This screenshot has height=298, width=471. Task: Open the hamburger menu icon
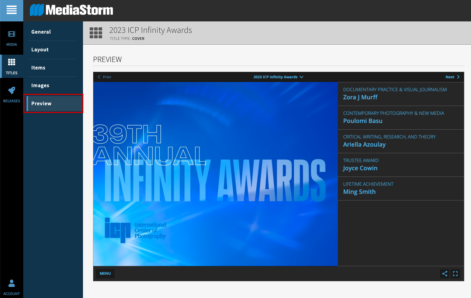click(11, 10)
